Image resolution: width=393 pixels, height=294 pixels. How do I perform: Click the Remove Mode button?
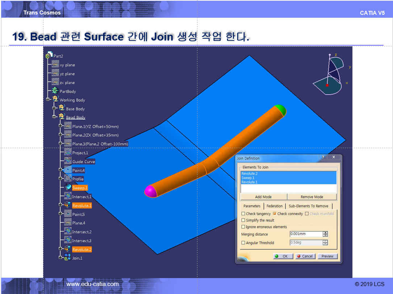(x=312, y=197)
